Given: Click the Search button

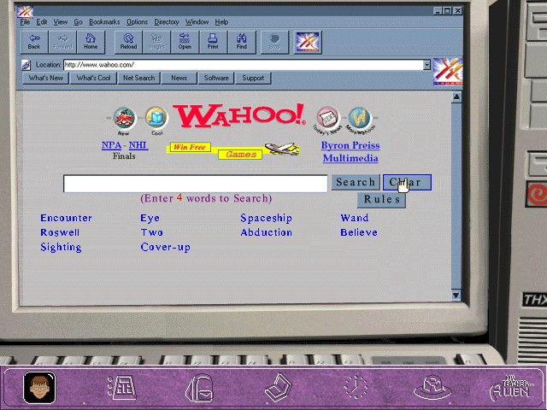Looking at the screenshot, I should [356, 182].
